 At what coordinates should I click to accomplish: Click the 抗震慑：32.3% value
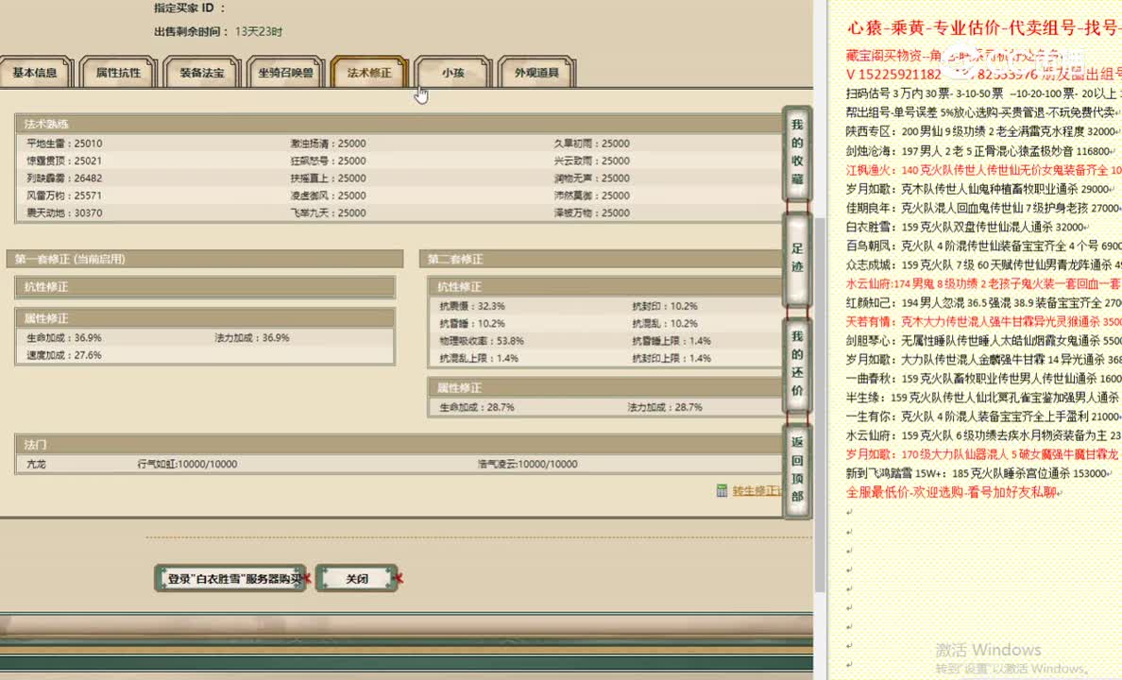(x=472, y=306)
